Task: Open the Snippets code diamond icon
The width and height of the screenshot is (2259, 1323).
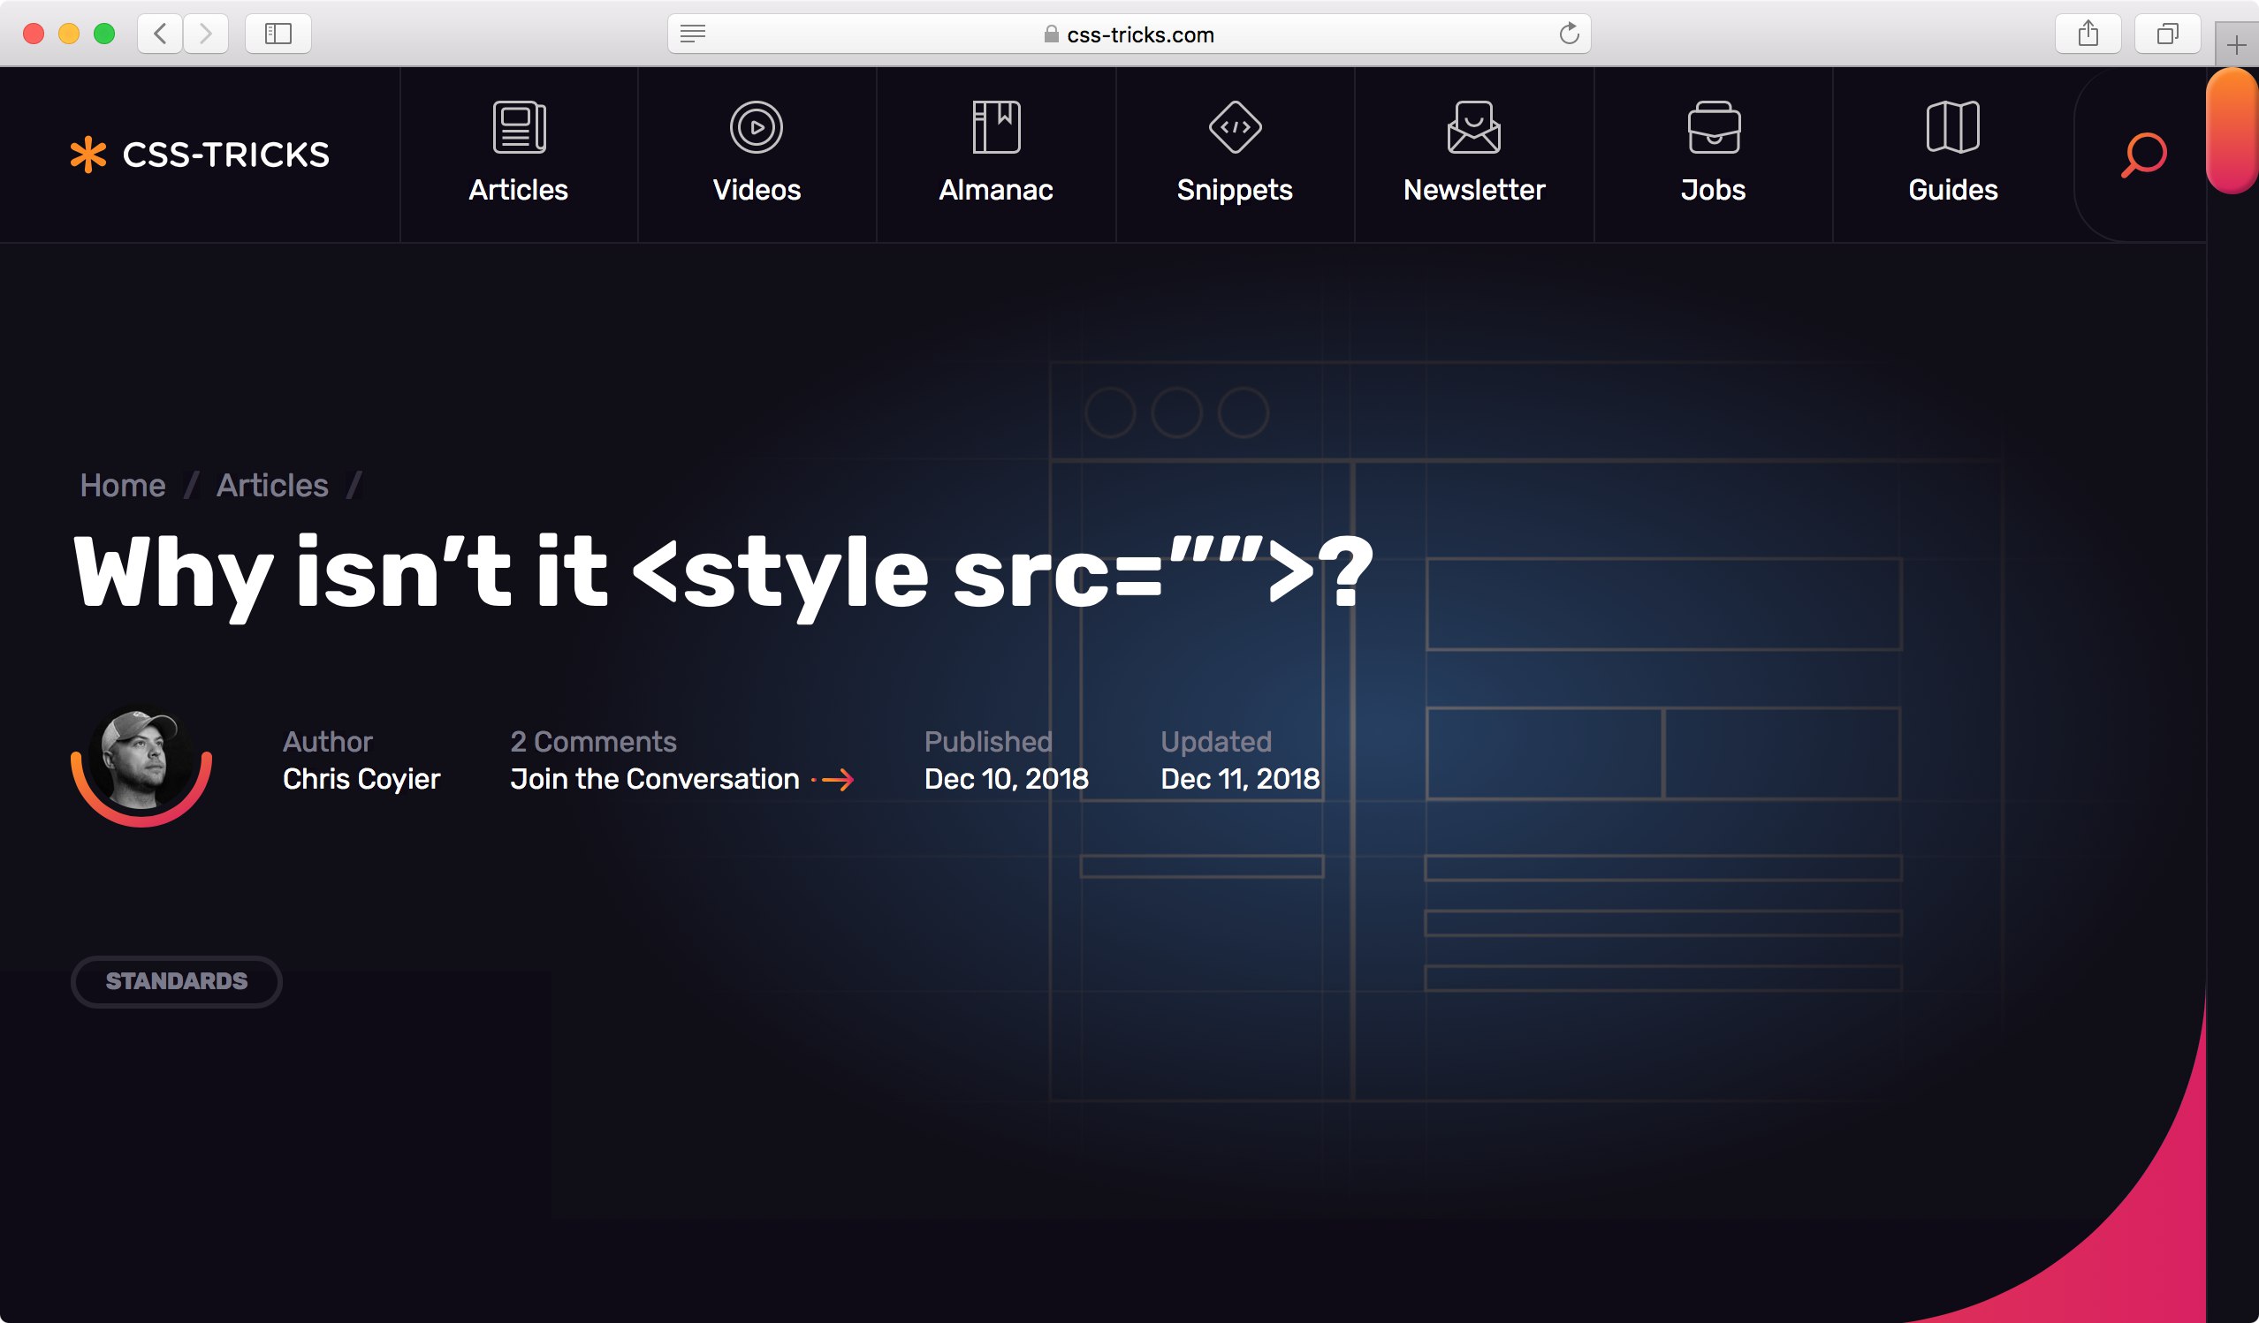Action: click(x=1235, y=127)
